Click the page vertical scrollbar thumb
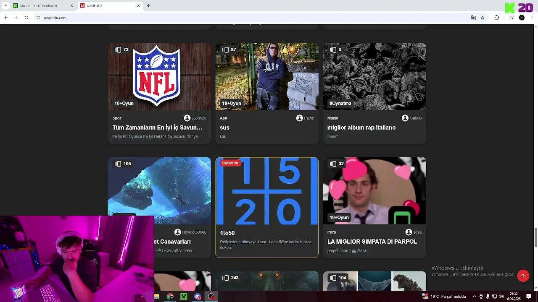This screenshot has height=302, width=538. pyautogui.click(x=535, y=237)
